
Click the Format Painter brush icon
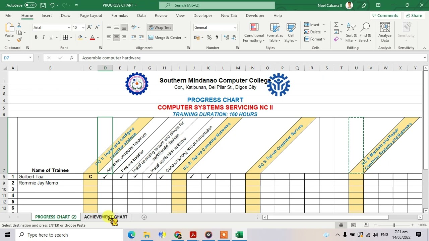(x=19, y=39)
